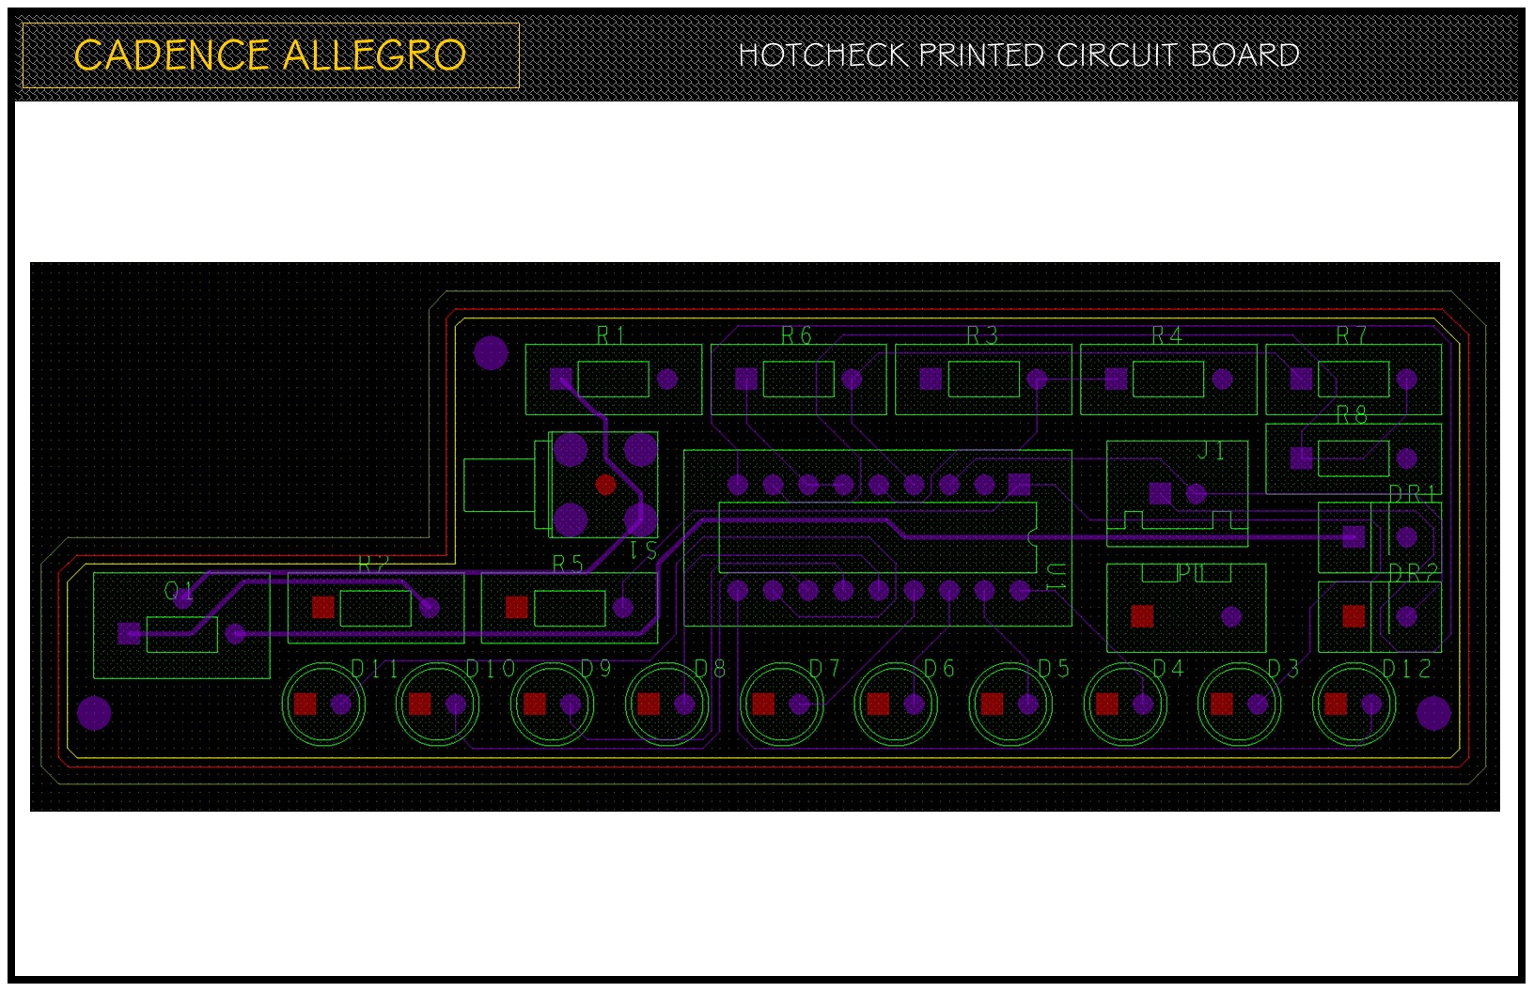Click the red center pad of the switch

(606, 485)
